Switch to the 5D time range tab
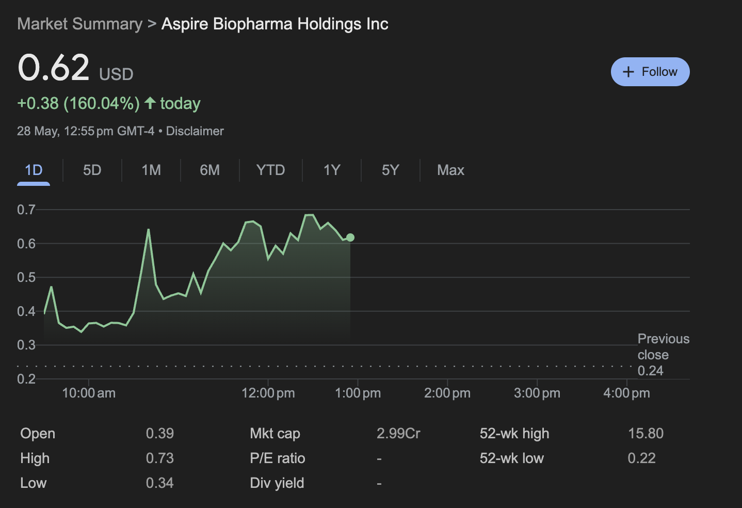This screenshot has height=508, width=742. (92, 170)
